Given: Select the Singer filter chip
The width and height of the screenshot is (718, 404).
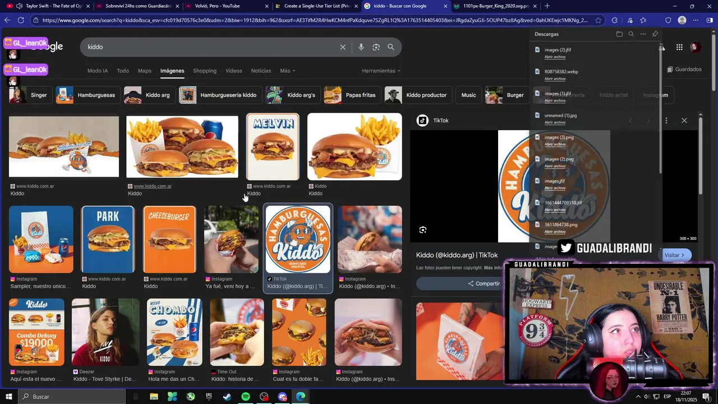Looking at the screenshot, I should (31, 95).
